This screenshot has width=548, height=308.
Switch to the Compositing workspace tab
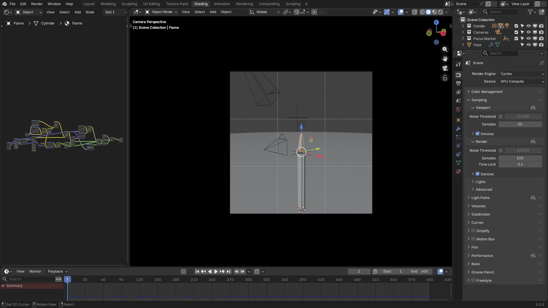[269, 4]
